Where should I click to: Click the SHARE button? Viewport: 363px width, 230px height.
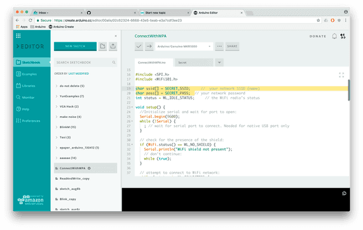tap(232, 46)
